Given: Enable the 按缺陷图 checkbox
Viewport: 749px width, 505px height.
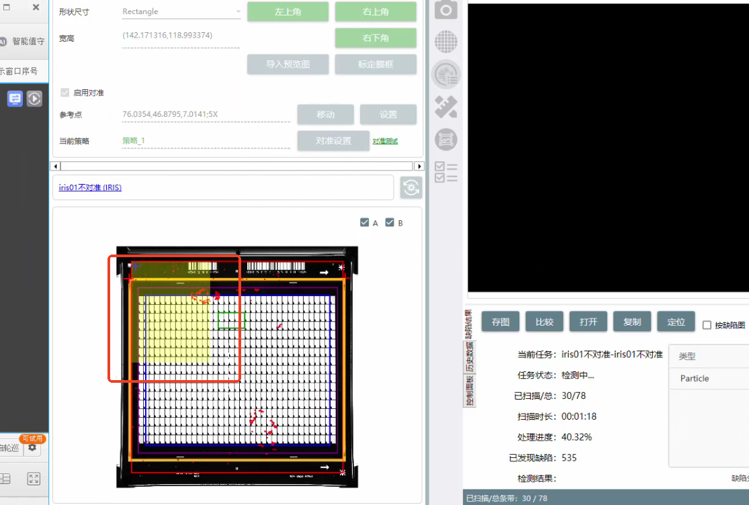Looking at the screenshot, I should point(707,325).
